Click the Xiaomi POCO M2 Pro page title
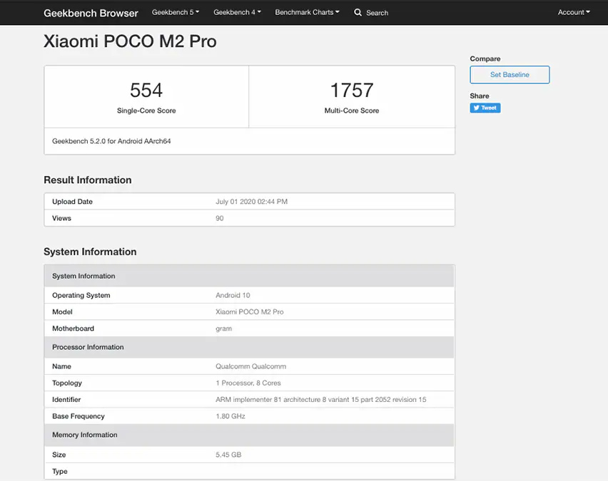This screenshot has width=608, height=481. point(130,42)
